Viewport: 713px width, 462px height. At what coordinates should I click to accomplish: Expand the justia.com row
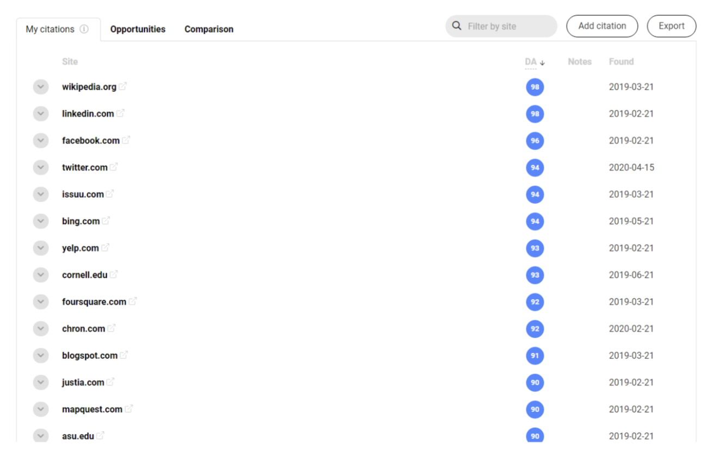point(41,383)
